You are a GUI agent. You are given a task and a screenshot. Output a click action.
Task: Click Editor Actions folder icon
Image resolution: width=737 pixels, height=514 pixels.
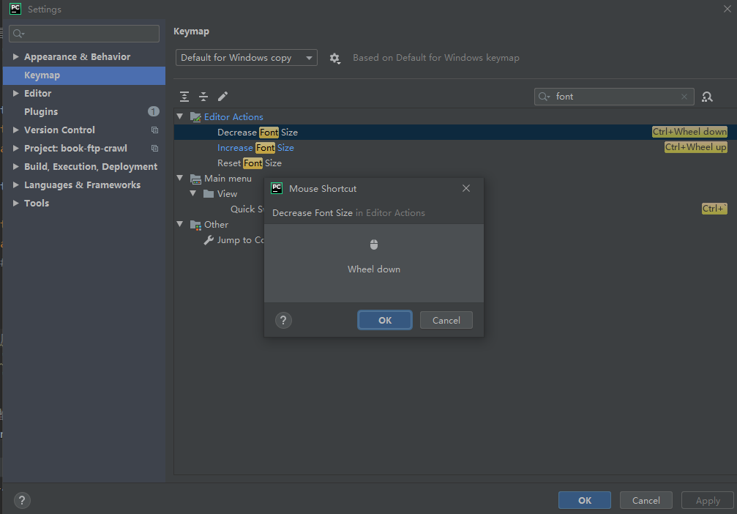point(195,116)
